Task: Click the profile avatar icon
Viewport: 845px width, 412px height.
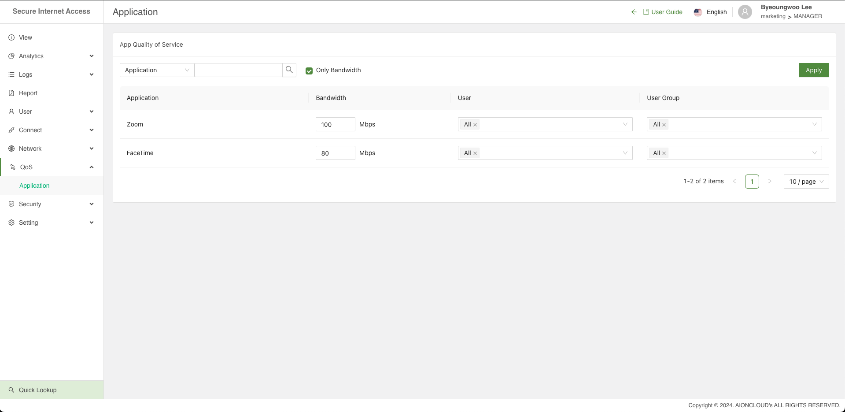Action: [x=745, y=12]
